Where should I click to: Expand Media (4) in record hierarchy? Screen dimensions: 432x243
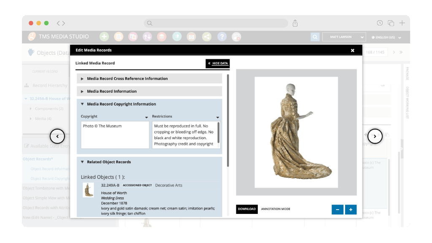[x=30, y=119]
